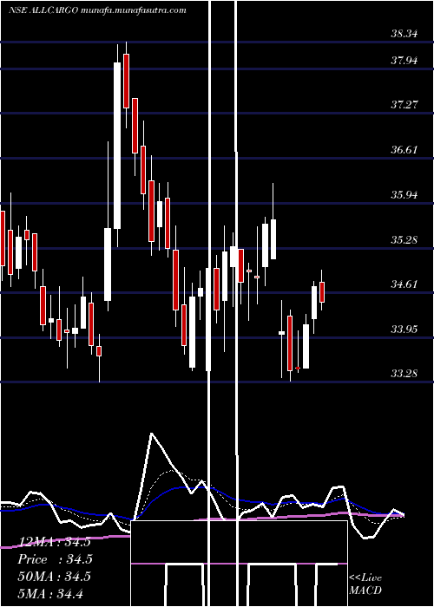Click the Price : 34.5 readout
The width and height of the screenshot is (434, 607).
coord(54,559)
